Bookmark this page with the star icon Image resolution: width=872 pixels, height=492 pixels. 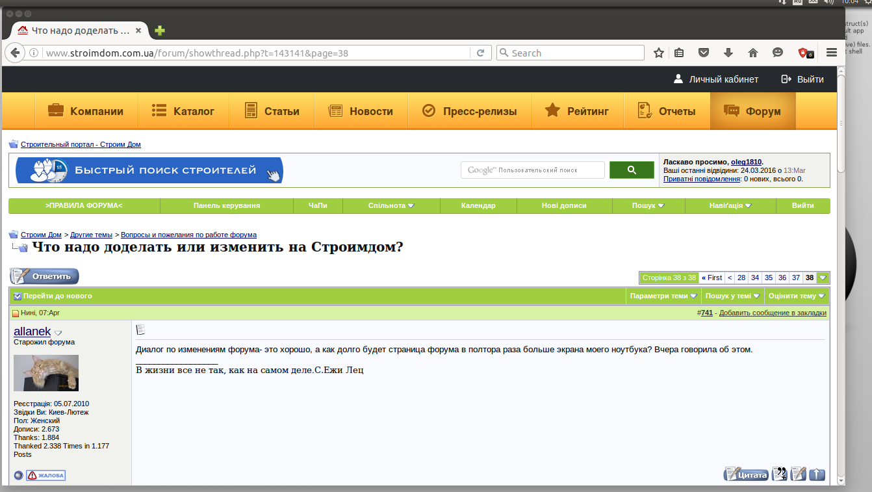pos(659,53)
